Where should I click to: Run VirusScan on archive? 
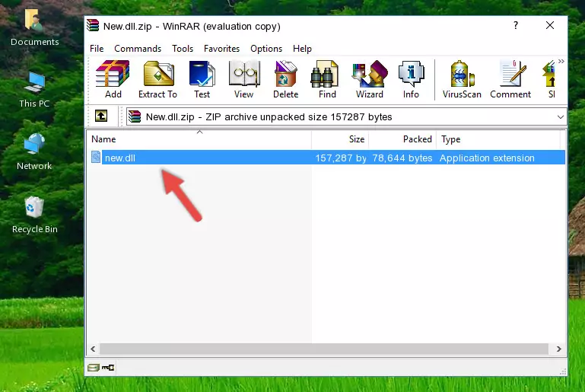(462, 79)
